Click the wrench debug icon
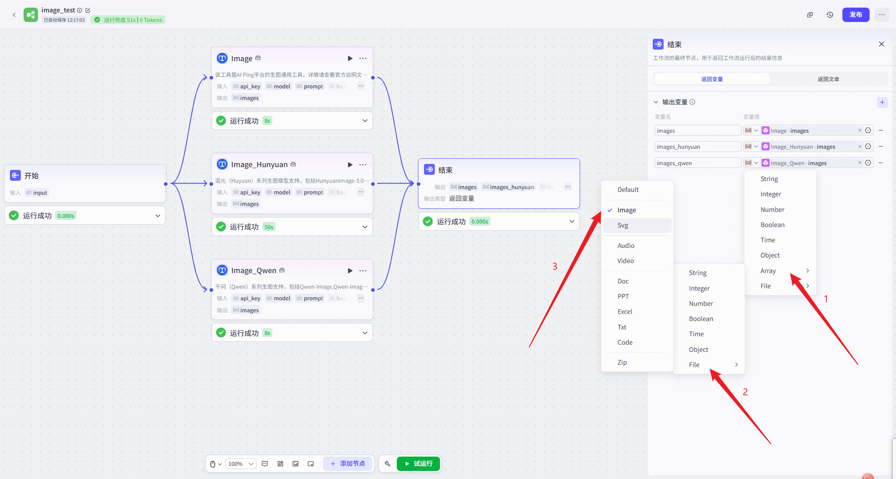 pos(387,464)
